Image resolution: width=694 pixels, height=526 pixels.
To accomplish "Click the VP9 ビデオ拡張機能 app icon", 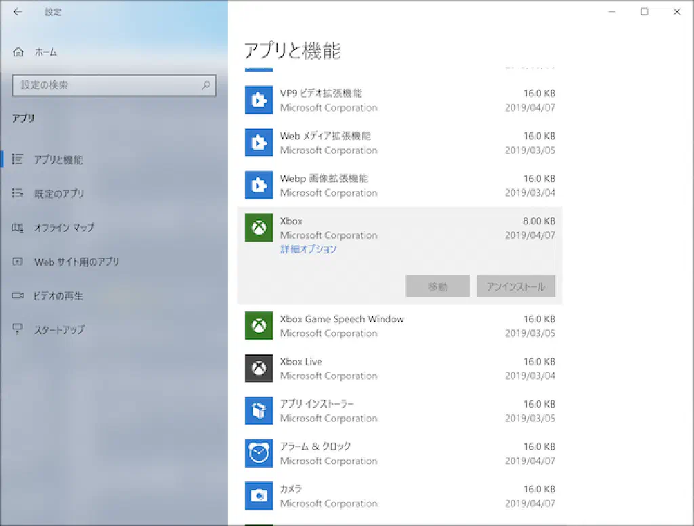I will (258, 100).
